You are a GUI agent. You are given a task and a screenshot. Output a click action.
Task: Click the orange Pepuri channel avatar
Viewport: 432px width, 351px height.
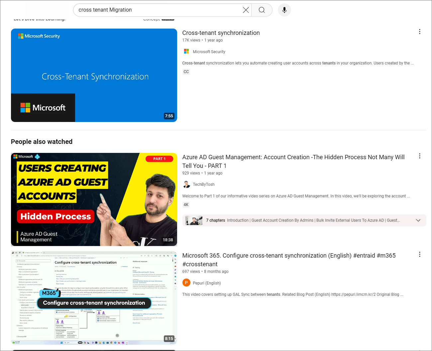186,283
